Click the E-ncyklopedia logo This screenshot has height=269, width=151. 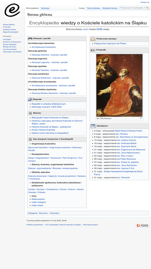tap(12, 10)
